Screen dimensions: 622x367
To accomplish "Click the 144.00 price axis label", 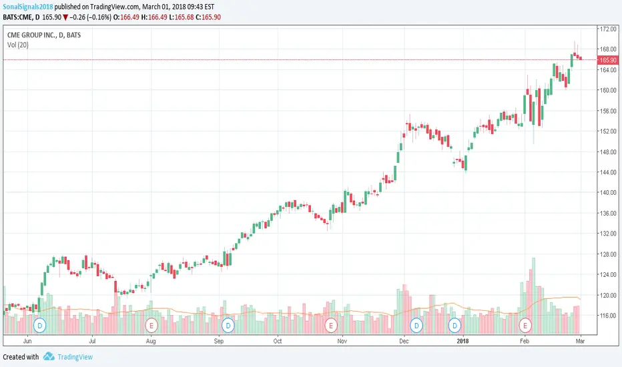I will click(x=609, y=172).
